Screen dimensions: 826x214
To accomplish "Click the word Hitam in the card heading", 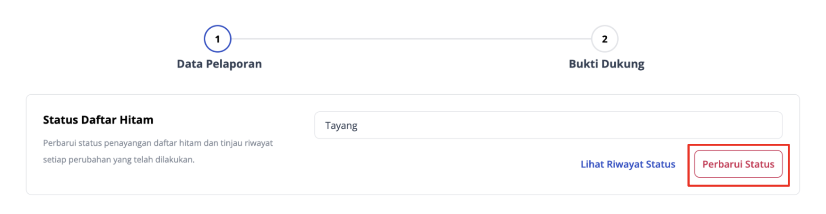I will click(x=136, y=120).
